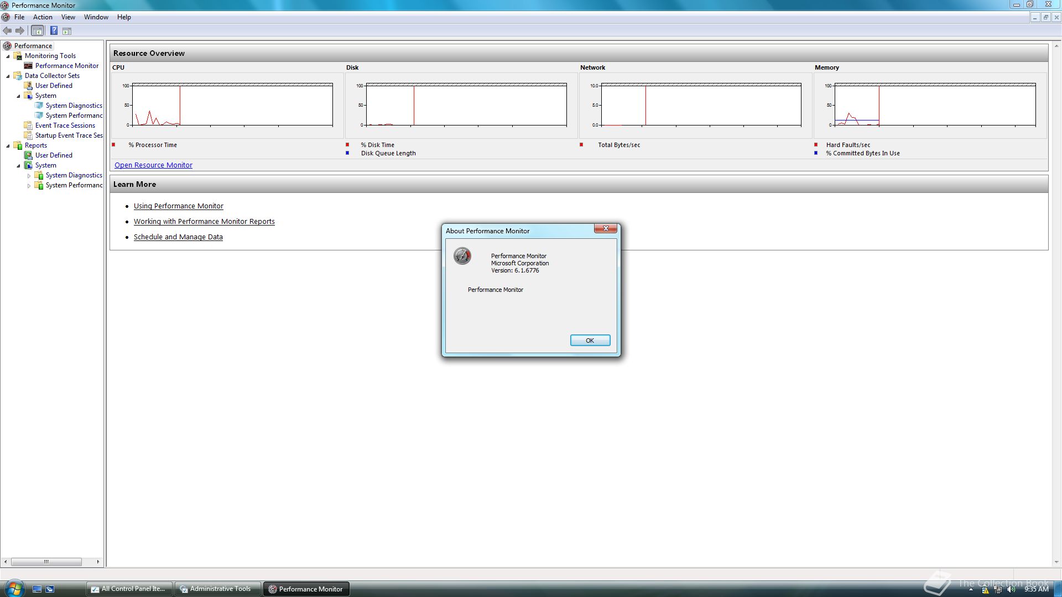1062x597 pixels.
Task: Click the % Processor Time legend label
Action: click(x=153, y=145)
